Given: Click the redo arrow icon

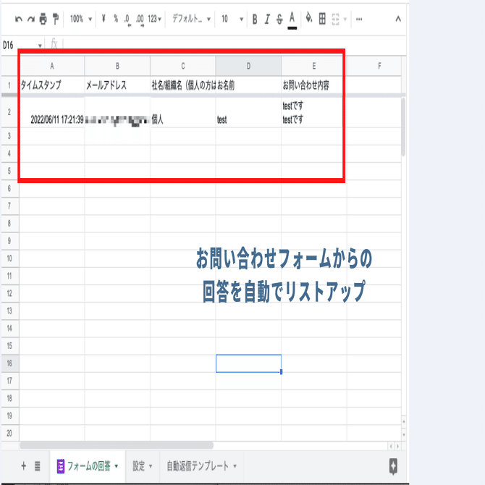Looking at the screenshot, I should pos(31,19).
